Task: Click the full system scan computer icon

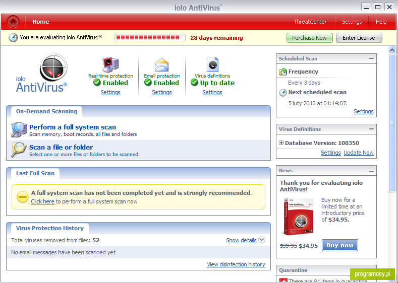Action: 19,129
